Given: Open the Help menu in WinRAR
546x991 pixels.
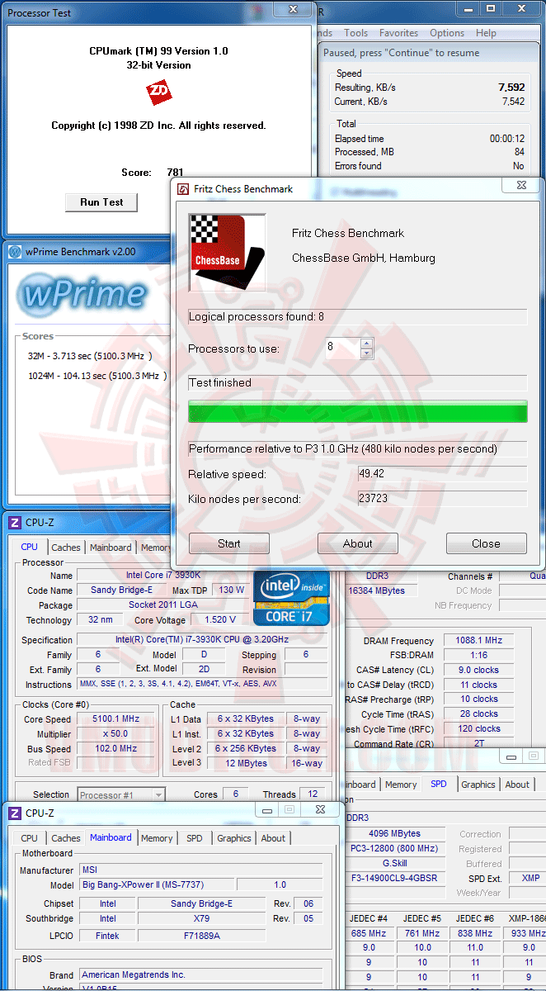Looking at the screenshot, I should 486,33.
